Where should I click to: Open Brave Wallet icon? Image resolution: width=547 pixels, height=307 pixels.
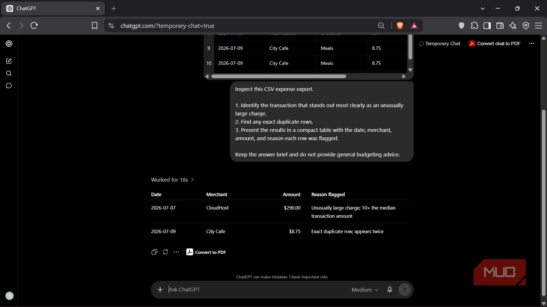click(x=500, y=25)
